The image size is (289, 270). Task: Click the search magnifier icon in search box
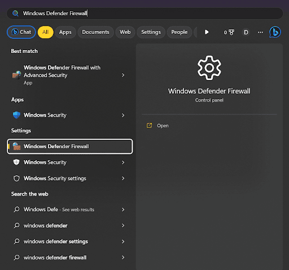[x=15, y=14]
